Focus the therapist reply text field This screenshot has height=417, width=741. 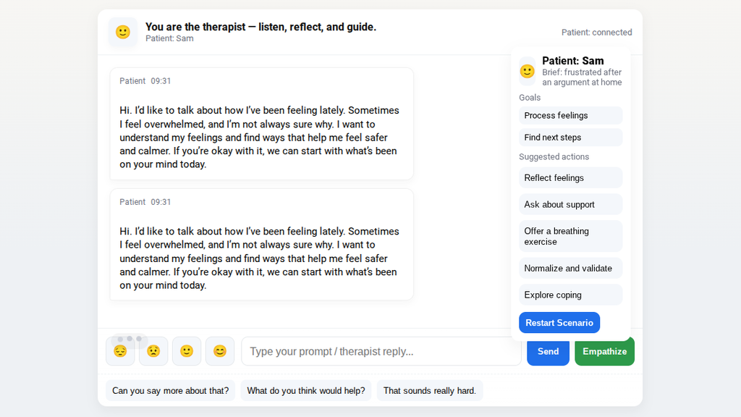pos(381,351)
